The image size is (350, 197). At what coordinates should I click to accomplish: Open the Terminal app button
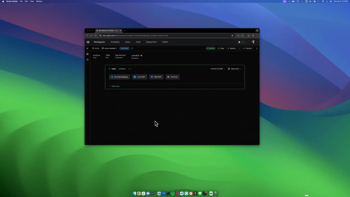[172, 77]
